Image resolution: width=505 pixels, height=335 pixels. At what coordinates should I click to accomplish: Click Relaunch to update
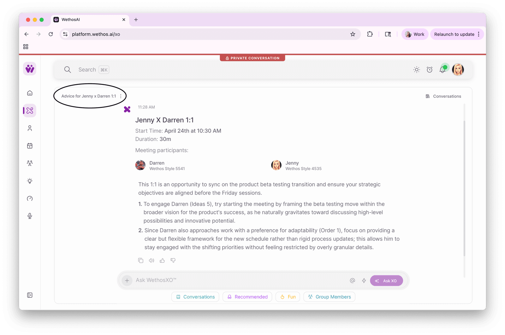[454, 34]
